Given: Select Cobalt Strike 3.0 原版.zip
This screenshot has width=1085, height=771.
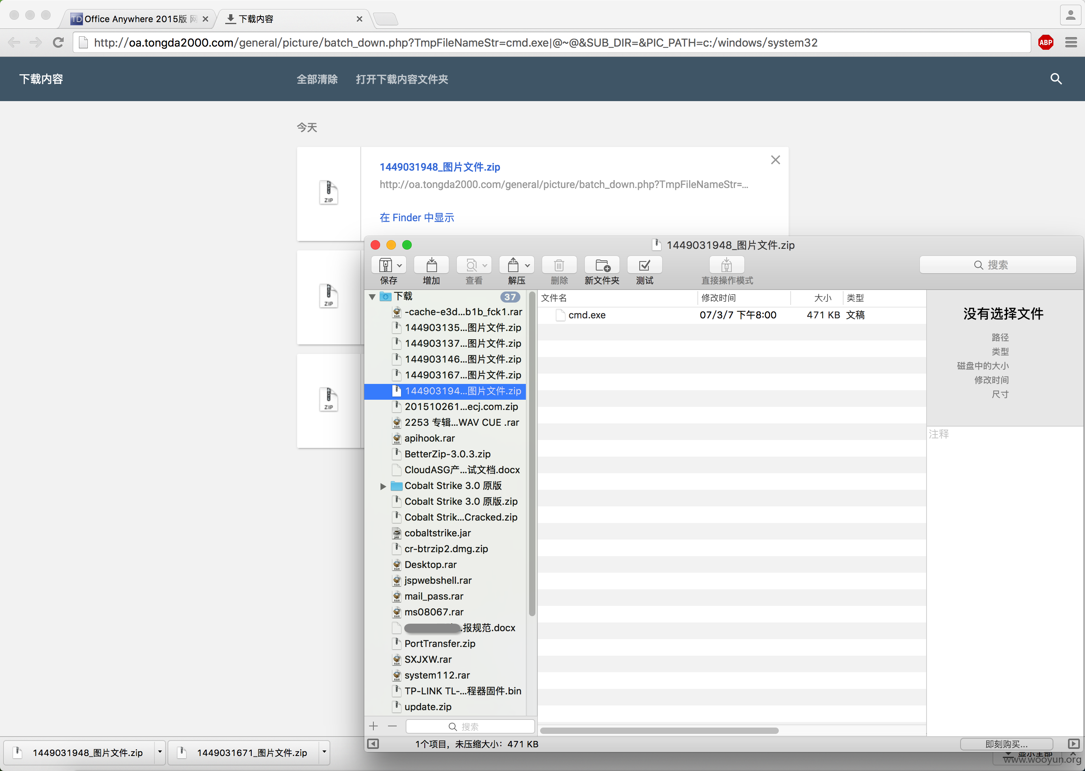Looking at the screenshot, I should (x=445, y=501).
